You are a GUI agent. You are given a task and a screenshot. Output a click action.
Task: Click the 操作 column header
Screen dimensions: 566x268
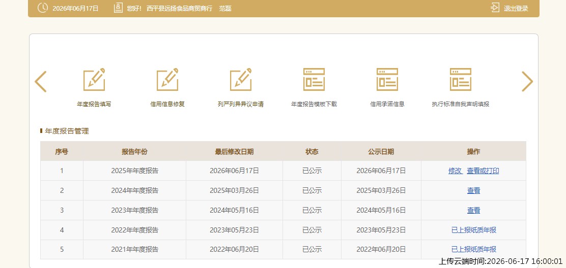pyautogui.click(x=473, y=152)
